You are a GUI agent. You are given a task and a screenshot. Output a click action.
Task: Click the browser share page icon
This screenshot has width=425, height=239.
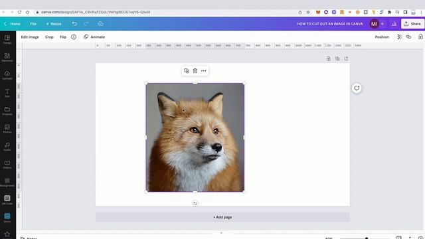(300, 12)
